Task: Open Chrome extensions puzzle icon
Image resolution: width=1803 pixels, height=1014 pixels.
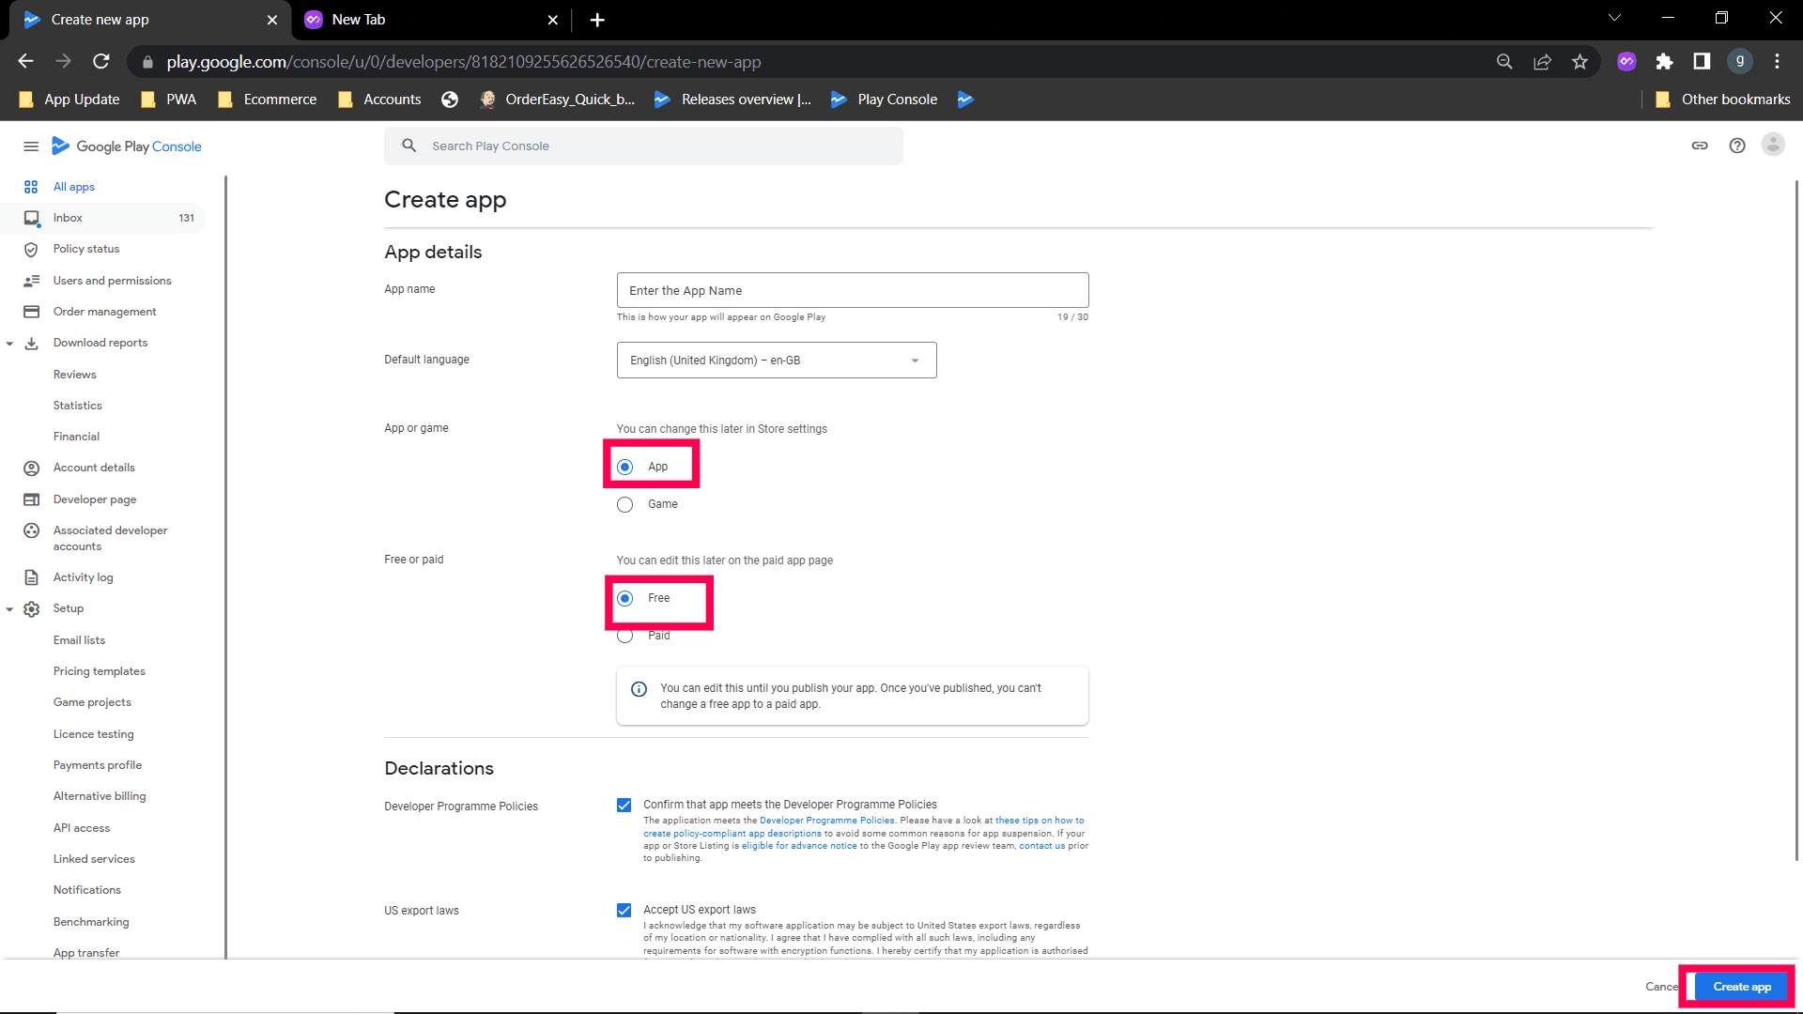Action: click(1664, 62)
